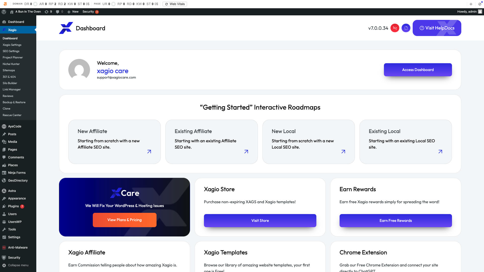Click the Plugins plug icon

tap(4, 206)
